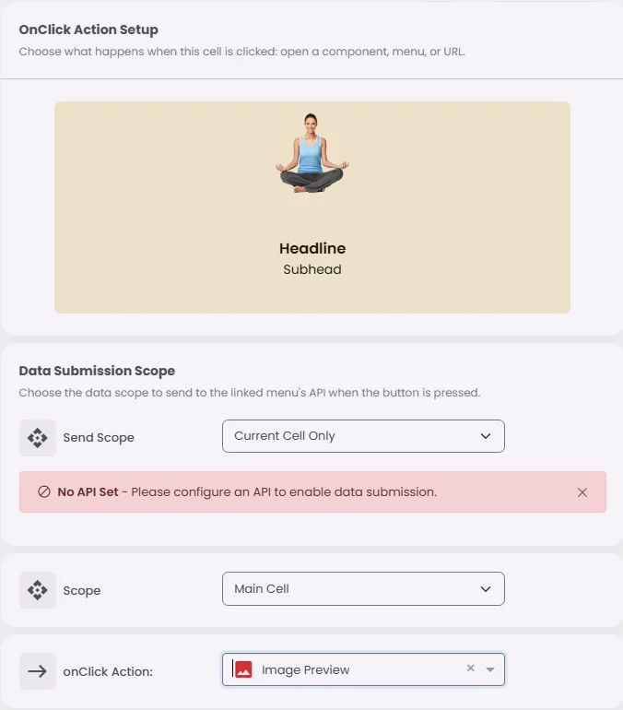Image resolution: width=623 pixels, height=710 pixels.
Task: Click the onClick Action label
Action: (108, 671)
